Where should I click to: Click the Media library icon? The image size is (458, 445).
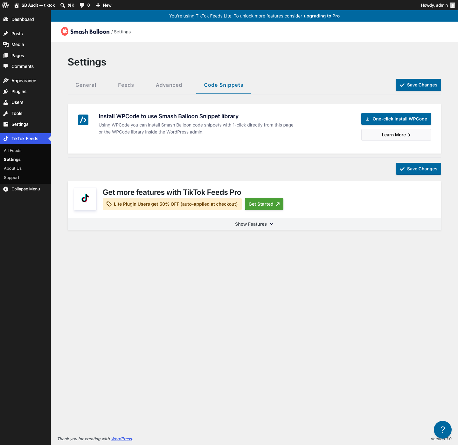click(6, 44)
